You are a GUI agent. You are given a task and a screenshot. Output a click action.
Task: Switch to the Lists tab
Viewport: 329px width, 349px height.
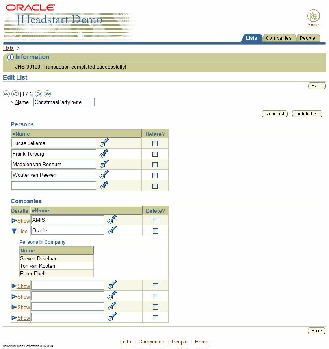[251, 38]
